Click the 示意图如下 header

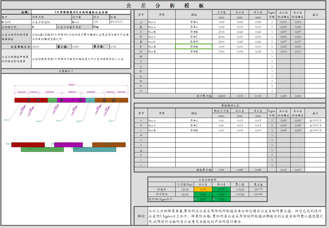coord(66,71)
